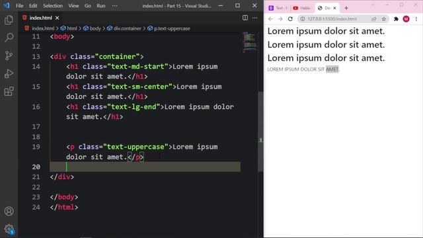423x238 pixels.
Task: Click html breadcrumb item
Action: [72, 28]
